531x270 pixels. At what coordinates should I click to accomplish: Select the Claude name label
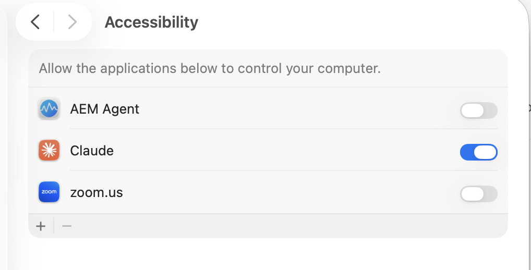(x=92, y=151)
